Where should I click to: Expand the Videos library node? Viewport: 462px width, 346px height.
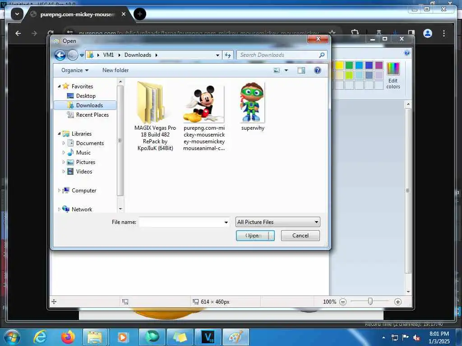[64, 172]
